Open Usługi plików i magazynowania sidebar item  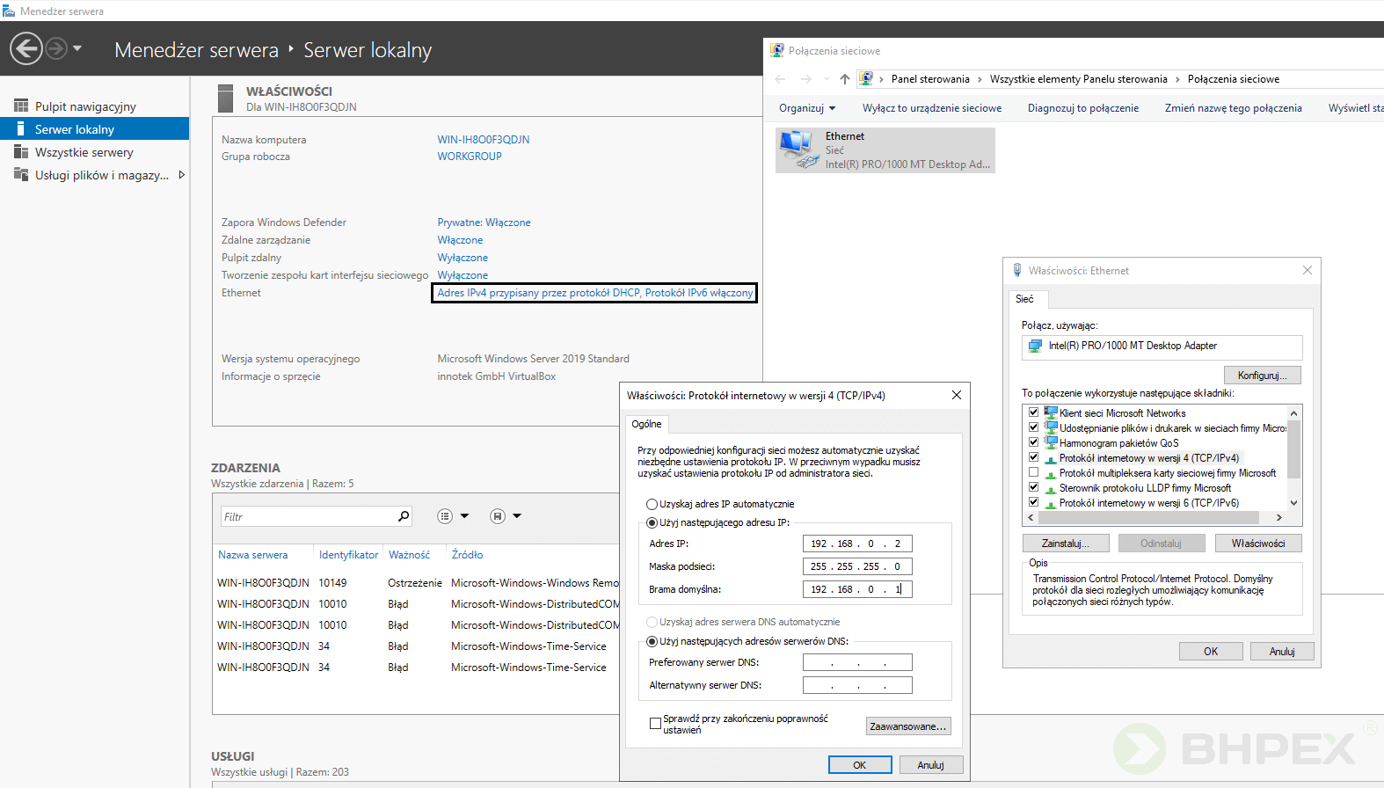102,175
